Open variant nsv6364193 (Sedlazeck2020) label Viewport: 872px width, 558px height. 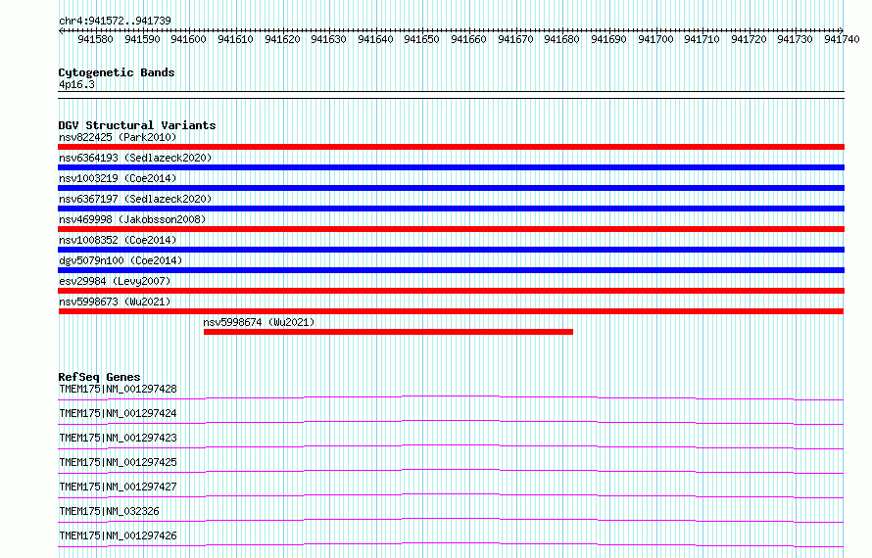[x=135, y=158]
